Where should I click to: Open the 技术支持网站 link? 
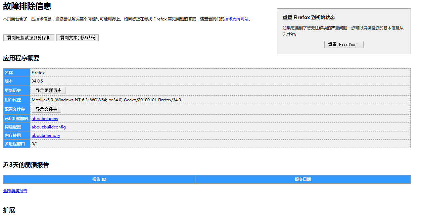[x=236, y=19]
